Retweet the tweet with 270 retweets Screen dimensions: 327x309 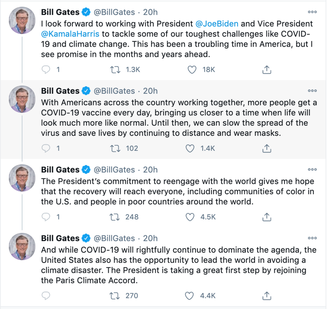(115, 296)
